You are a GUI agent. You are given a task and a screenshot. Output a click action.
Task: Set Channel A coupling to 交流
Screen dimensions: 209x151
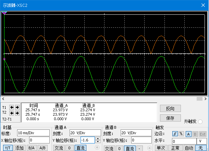59,148
